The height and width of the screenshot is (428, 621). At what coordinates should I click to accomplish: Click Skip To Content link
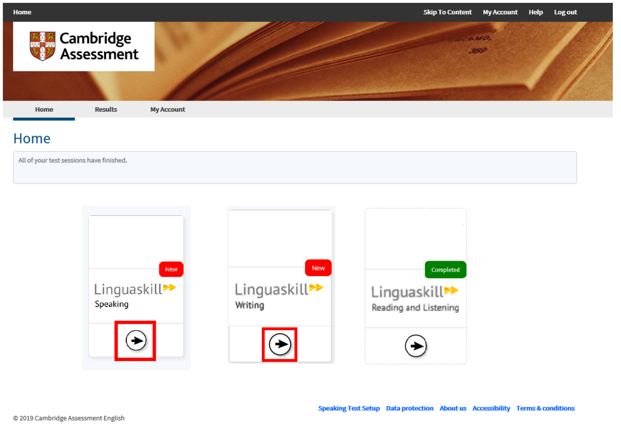pyautogui.click(x=447, y=12)
